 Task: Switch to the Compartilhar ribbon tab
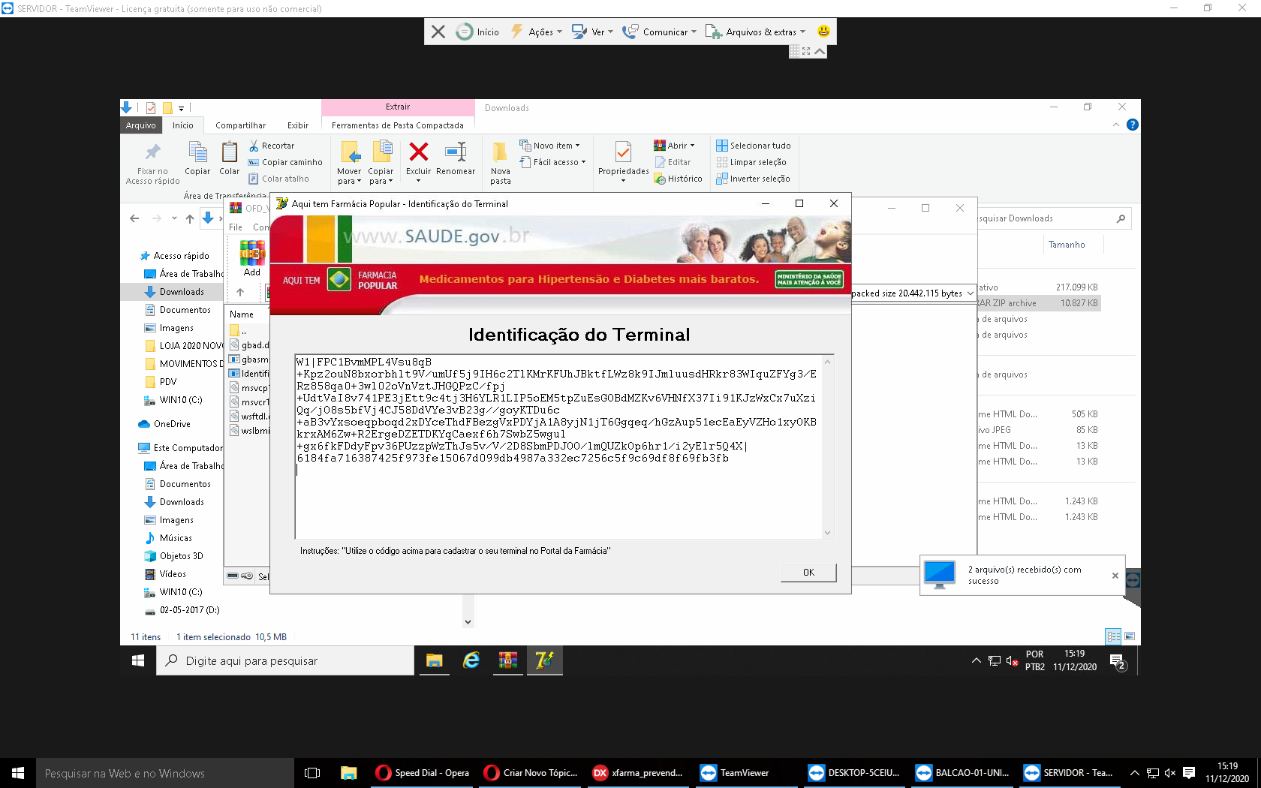(x=240, y=125)
